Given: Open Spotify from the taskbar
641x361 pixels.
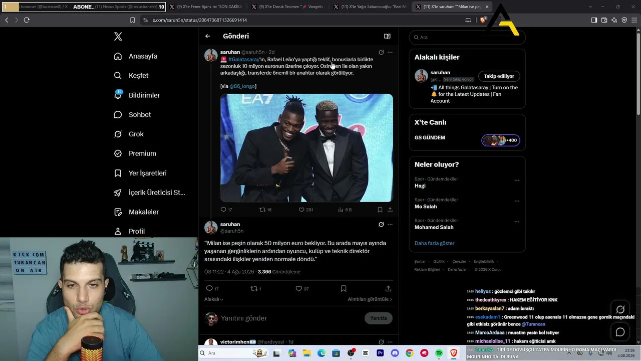Looking at the screenshot, I should [x=439, y=353].
